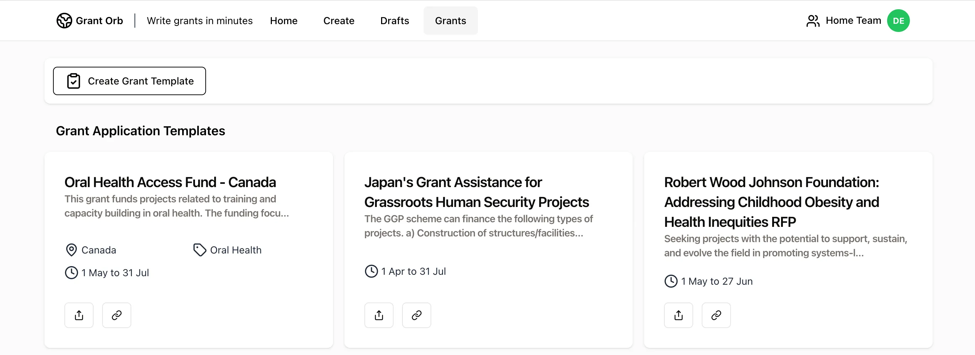Click the 'Grant Application Templates' heading
The image size is (975, 355).
(x=141, y=131)
